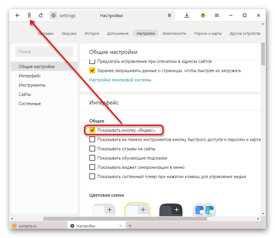The width and height of the screenshot is (275, 238).
Task: Click the Lumpics.ru tab favicon
Action: (14, 226)
